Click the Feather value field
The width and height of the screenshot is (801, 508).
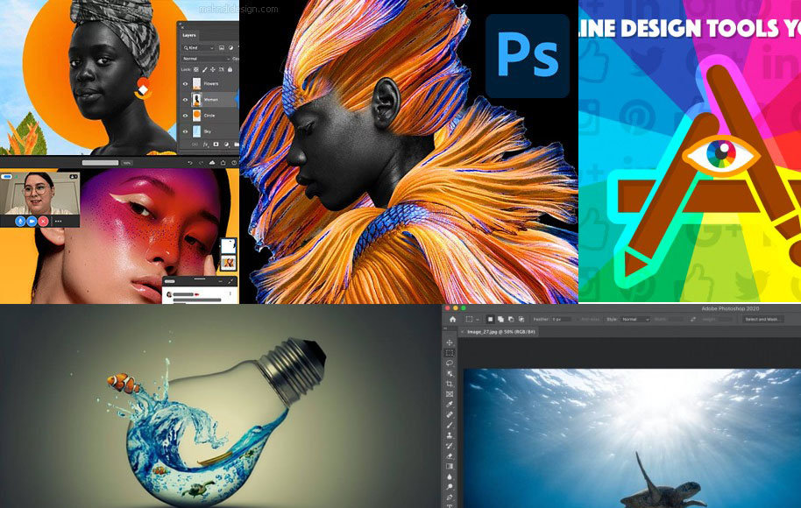click(x=563, y=319)
